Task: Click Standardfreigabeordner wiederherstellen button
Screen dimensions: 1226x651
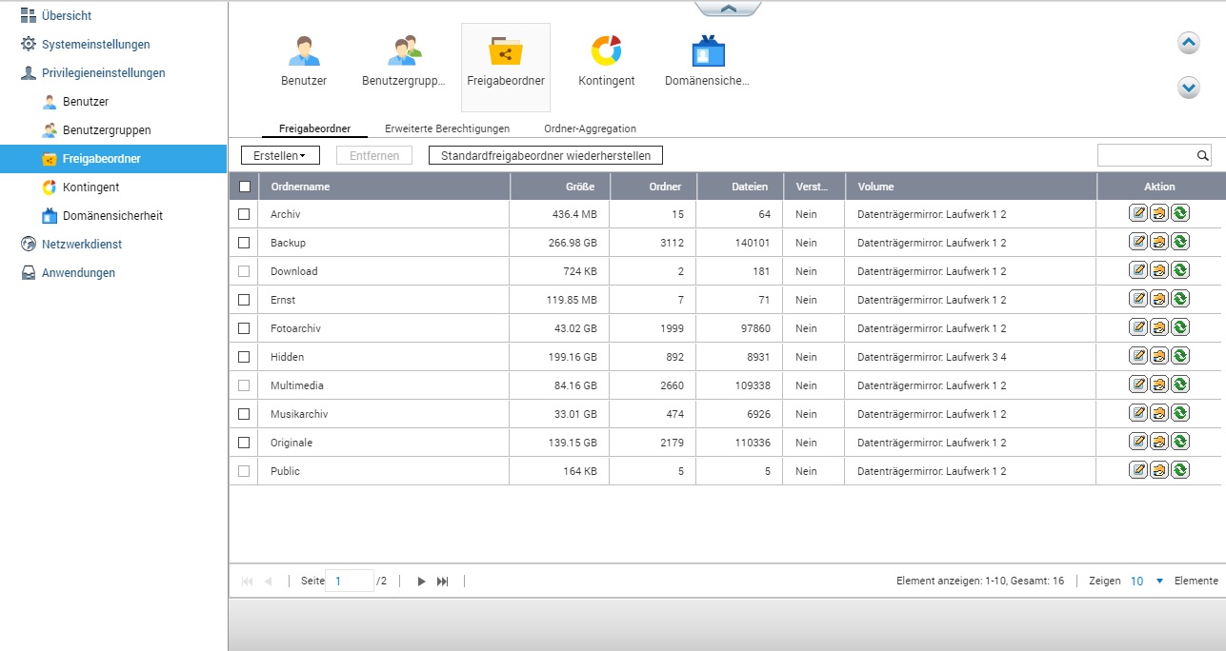Action: click(545, 155)
